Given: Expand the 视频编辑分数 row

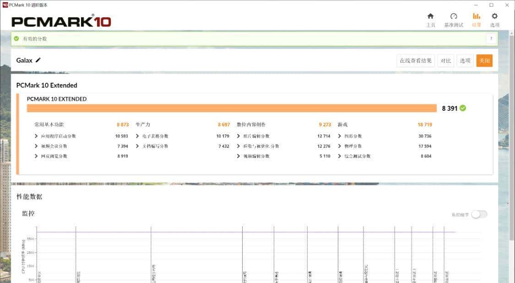Looking at the screenshot, I should pos(239,156).
